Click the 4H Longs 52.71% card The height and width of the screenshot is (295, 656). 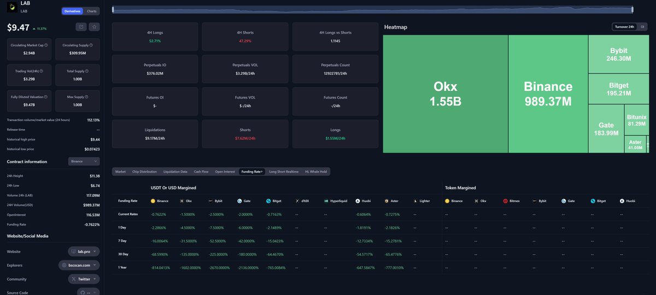coord(155,37)
